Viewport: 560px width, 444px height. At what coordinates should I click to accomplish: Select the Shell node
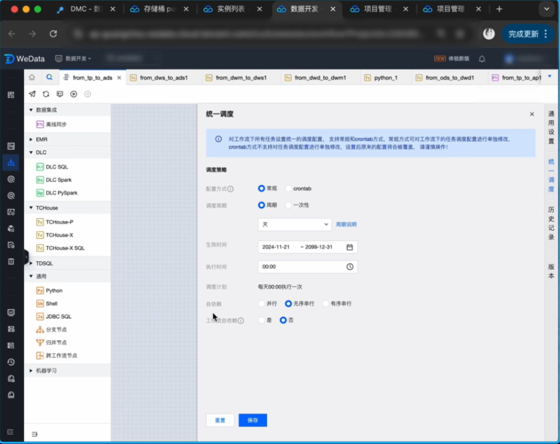coord(47,303)
